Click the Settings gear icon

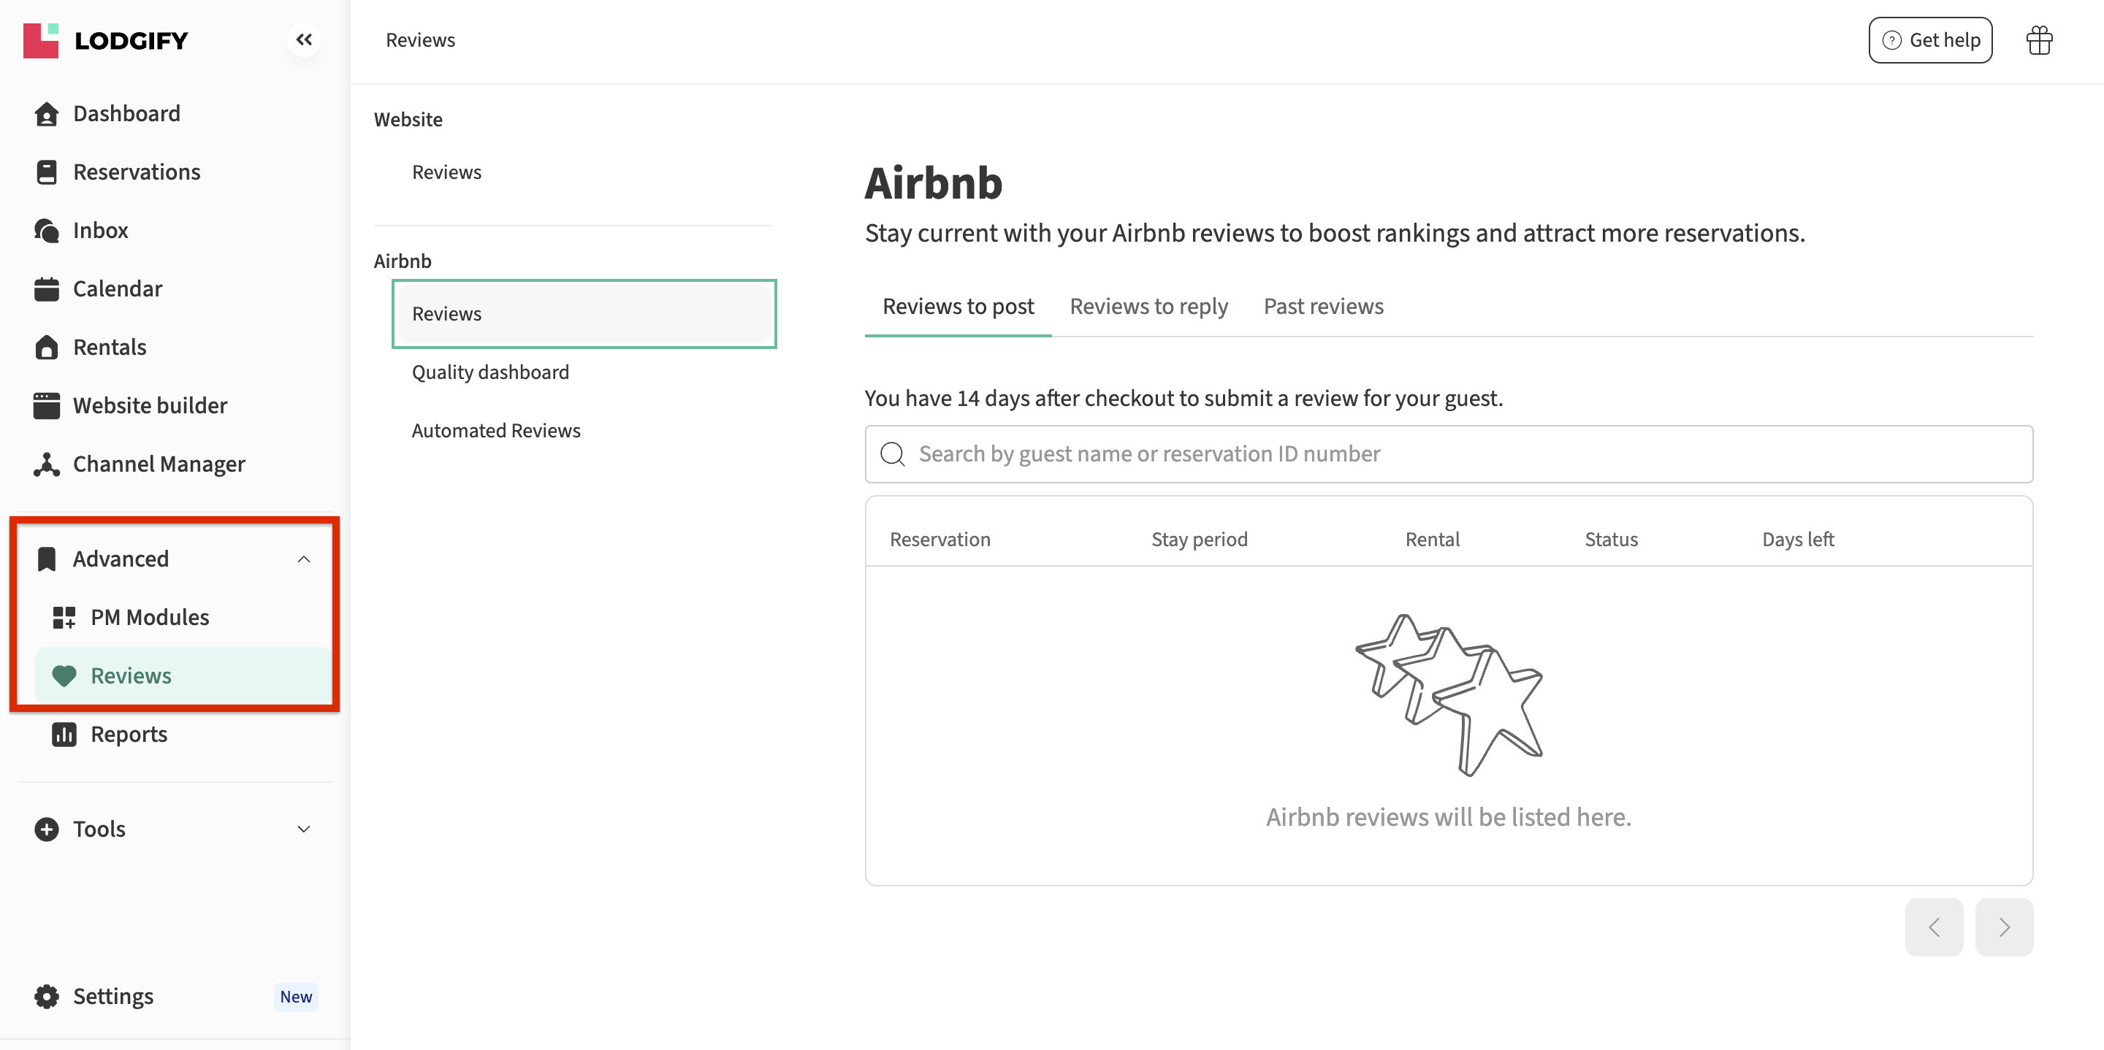click(47, 996)
